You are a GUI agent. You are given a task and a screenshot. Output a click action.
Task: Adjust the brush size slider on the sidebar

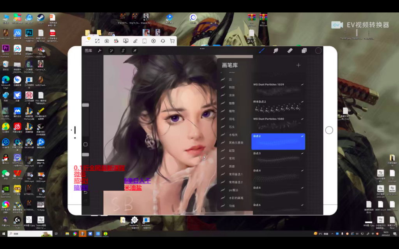pos(85,105)
